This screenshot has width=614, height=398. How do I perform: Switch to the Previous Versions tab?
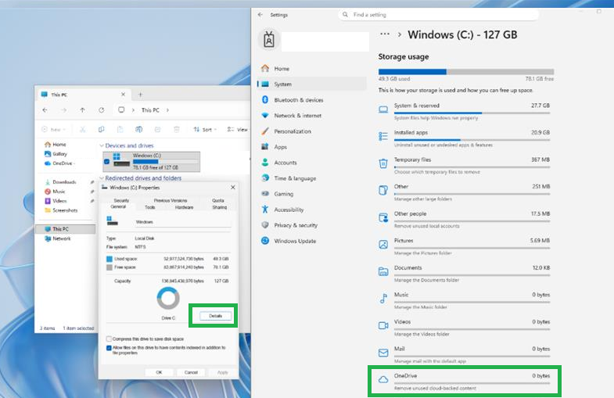[x=171, y=200]
